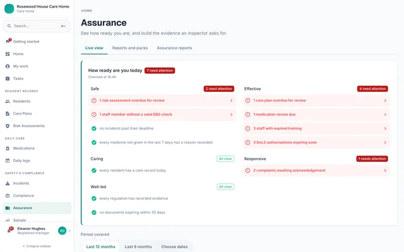Click Effective 4 need attention badge
Image resolution: width=404 pixels, height=252 pixels.
click(x=372, y=89)
